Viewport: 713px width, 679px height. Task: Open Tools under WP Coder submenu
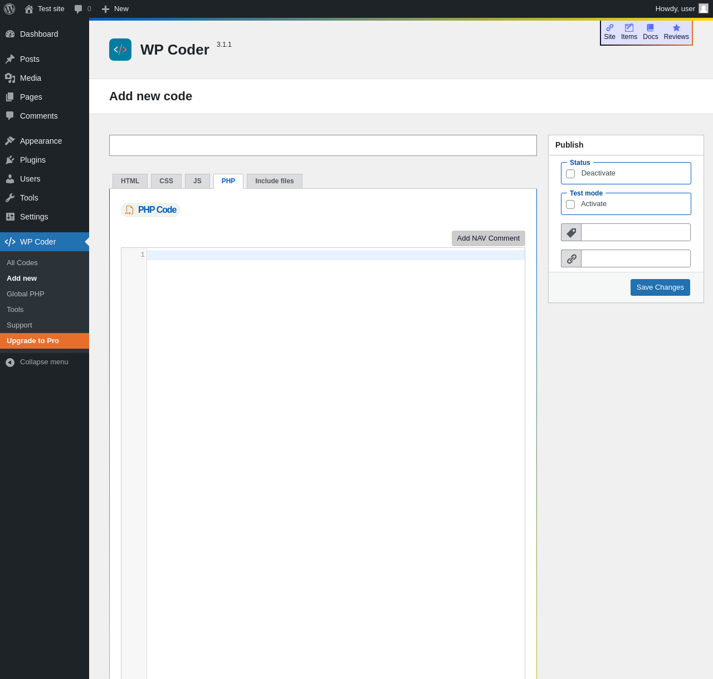pyautogui.click(x=45, y=310)
